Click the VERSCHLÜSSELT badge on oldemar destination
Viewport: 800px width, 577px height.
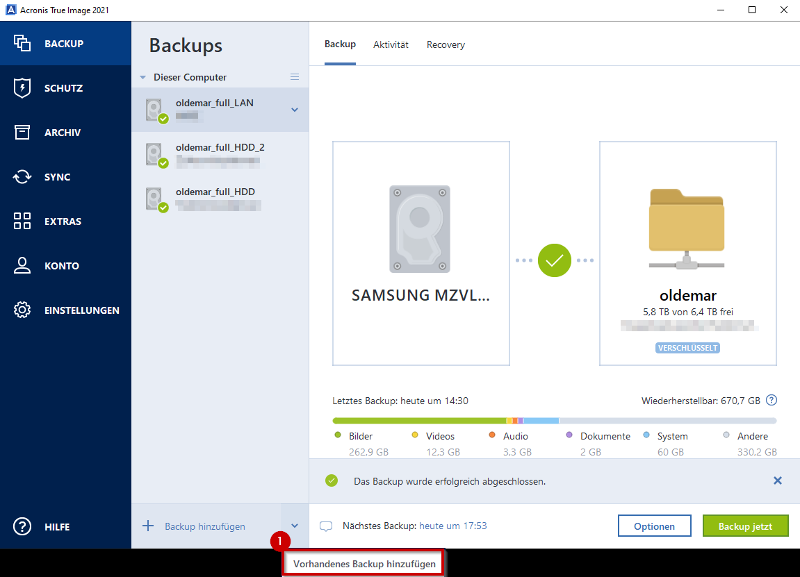(687, 347)
